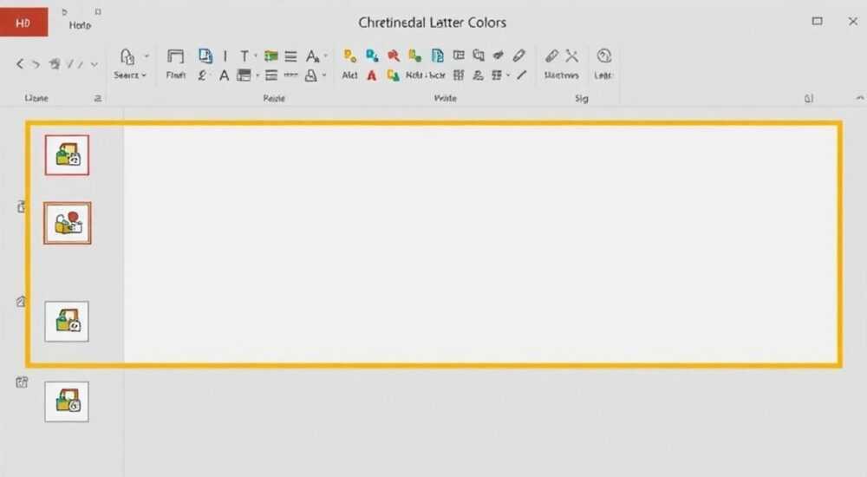
Task: Expand the quick access chevron after the slashes
Action: [95, 64]
